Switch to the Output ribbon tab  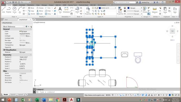click(x=51, y=5)
